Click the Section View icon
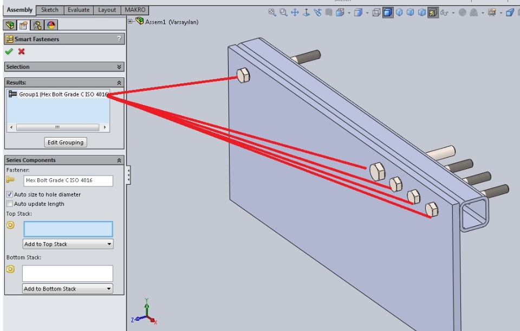Image resolution: width=520 pixels, height=331 pixels. coord(340,12)
